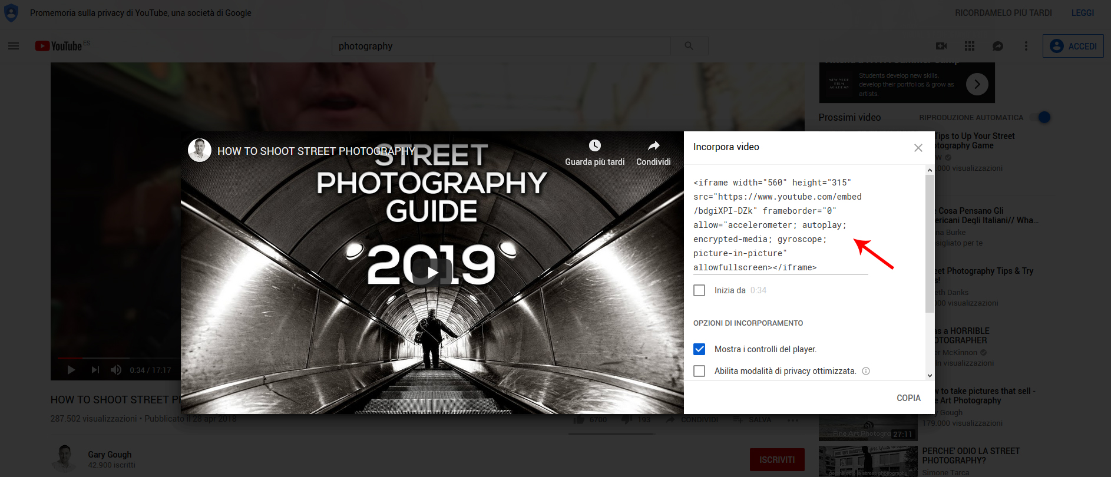
Task: Enable the Inizia da checkbox
Action: [699, 290]
